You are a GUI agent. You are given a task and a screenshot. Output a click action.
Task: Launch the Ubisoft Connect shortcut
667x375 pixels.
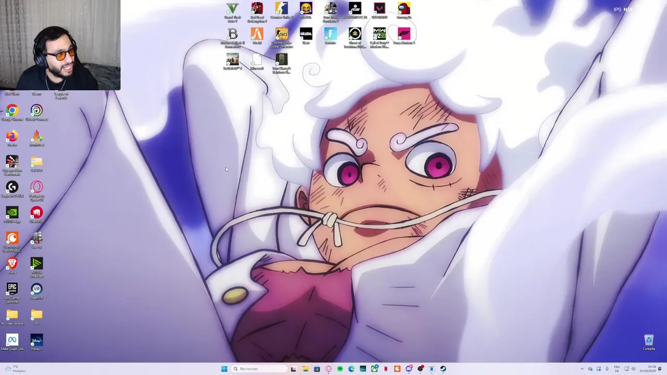click(x=36, y=113)
